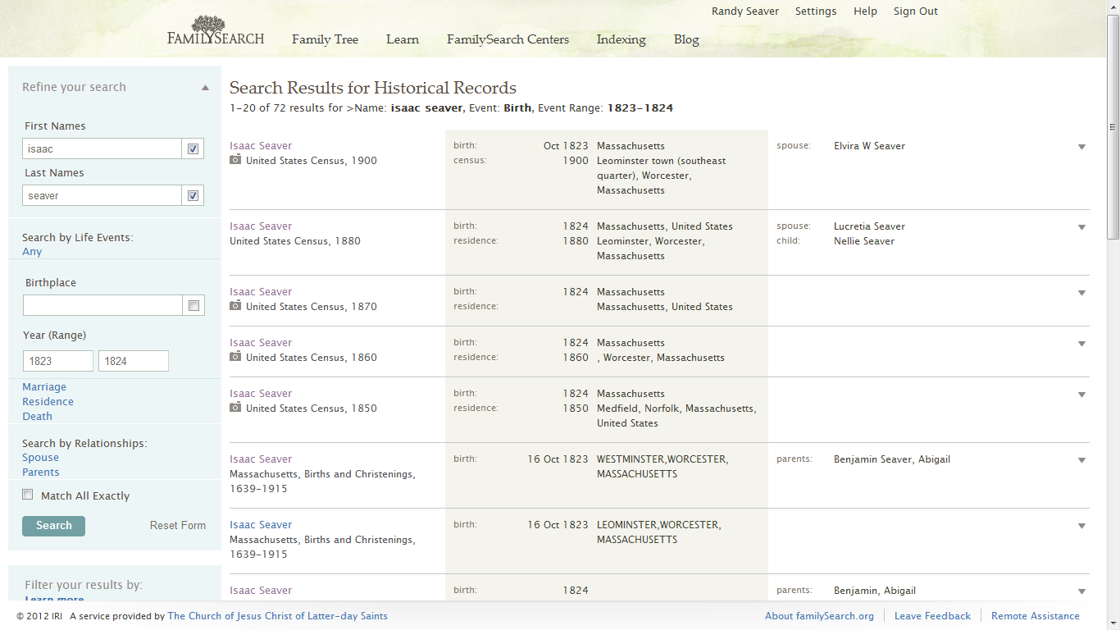Image resolution: width=1120 pixels, height=630 pixels.
Task: Open record image for 1870 census entry
Action: [x=235, y=306]
